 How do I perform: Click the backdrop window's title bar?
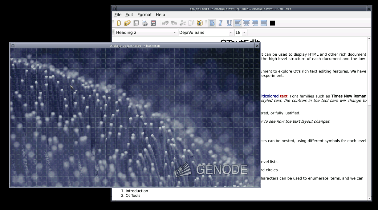pos(135,46)
